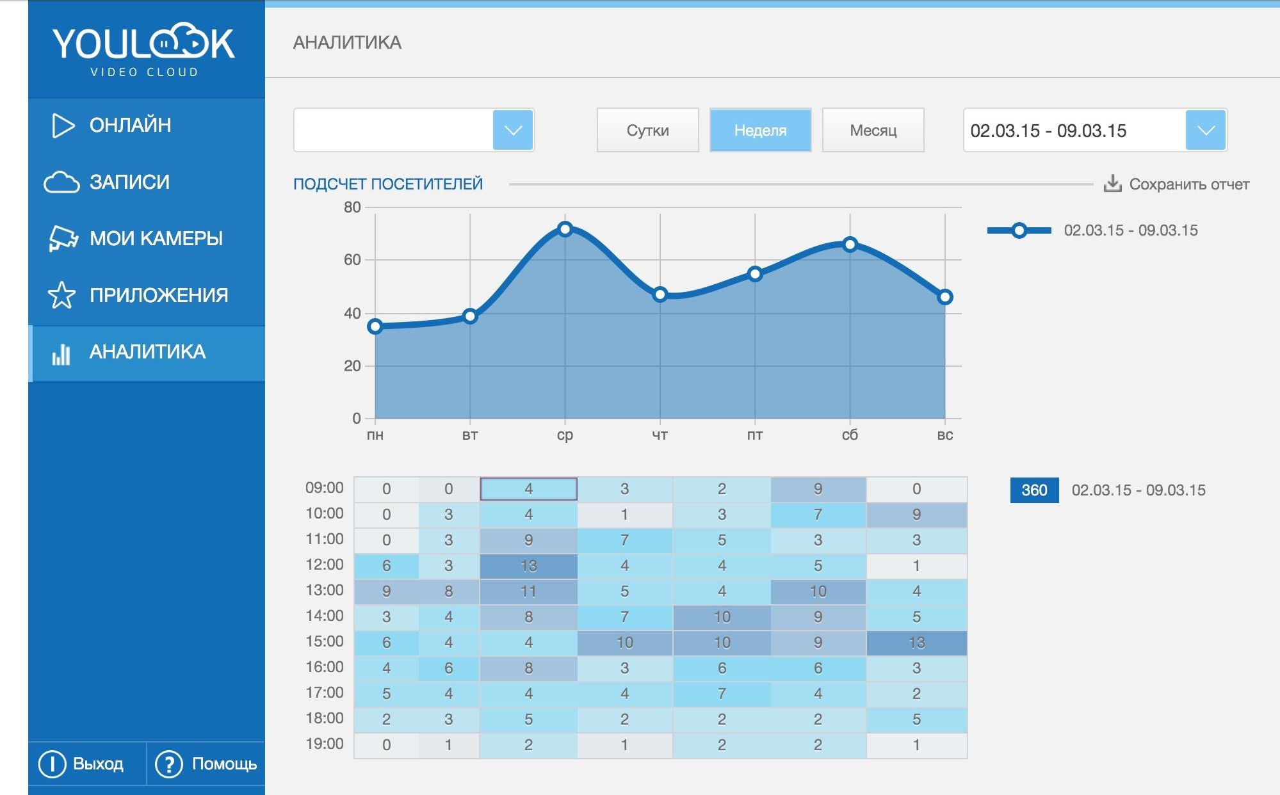The width and height of the screenshot is (1280, 795).
Task: Click the download icon beside Сохранить отчет
Action: [x=1112, y=184]
